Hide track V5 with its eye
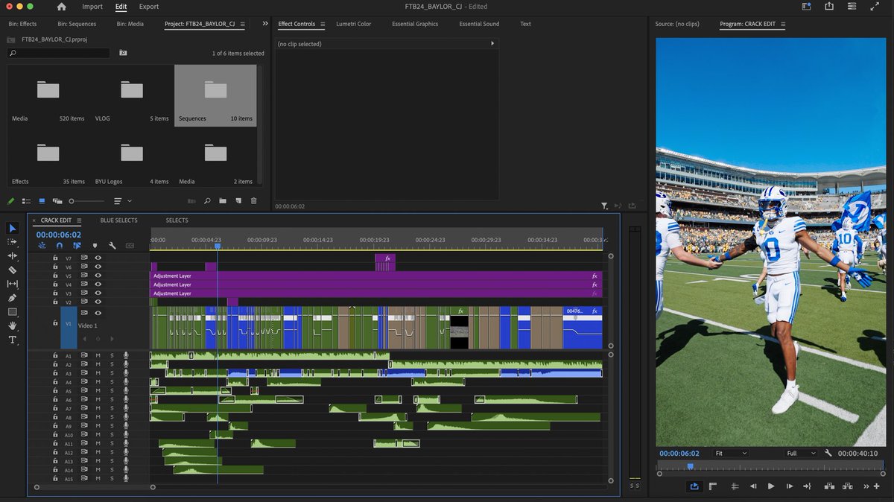 pos(98,276)
